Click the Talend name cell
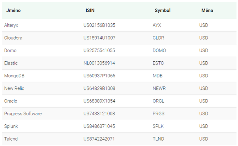238x146 pixels. 11,139
